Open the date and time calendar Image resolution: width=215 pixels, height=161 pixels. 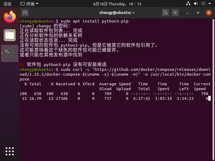coord(117,4)
